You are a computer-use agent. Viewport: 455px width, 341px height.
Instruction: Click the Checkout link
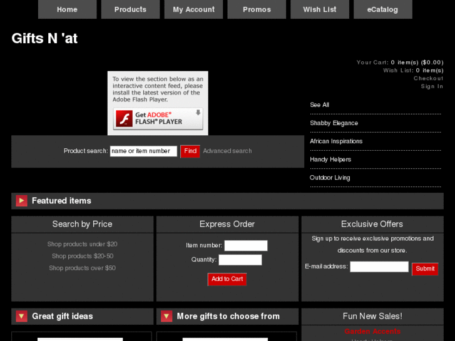428,78
